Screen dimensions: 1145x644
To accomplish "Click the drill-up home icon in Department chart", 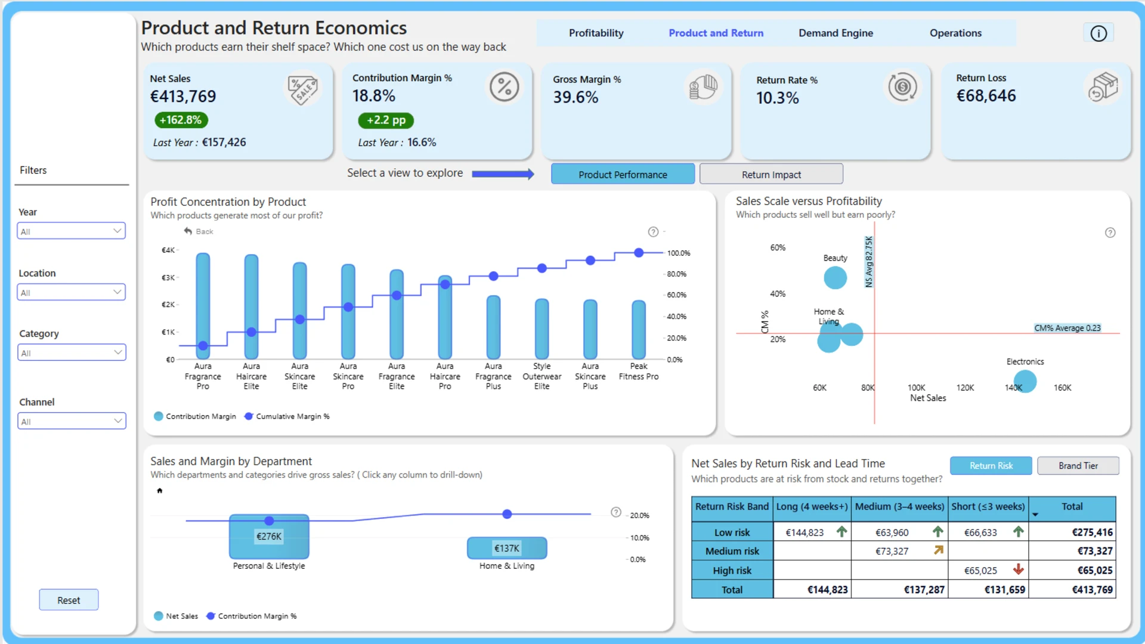I will [x=160, y=491].
